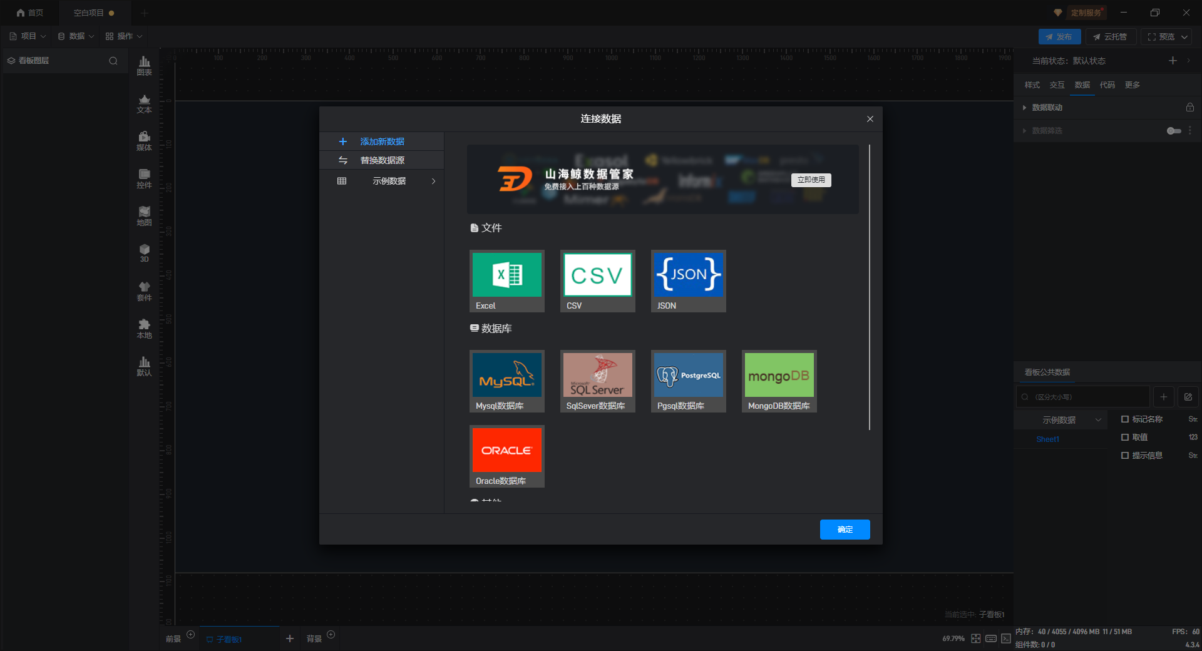Click the 发布 publish button
The image size is (1202, 651).
point(1059,37)
